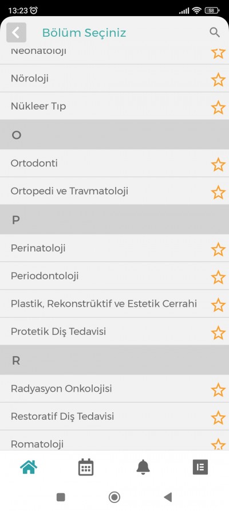The width and height of the screenshot is (229, 511).
Task: Tap the Android back navigation triangle
Action: [168, 497]
